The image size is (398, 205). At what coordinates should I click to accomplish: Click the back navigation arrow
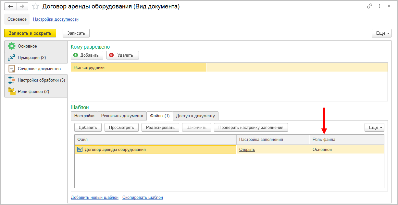(10, 6)
